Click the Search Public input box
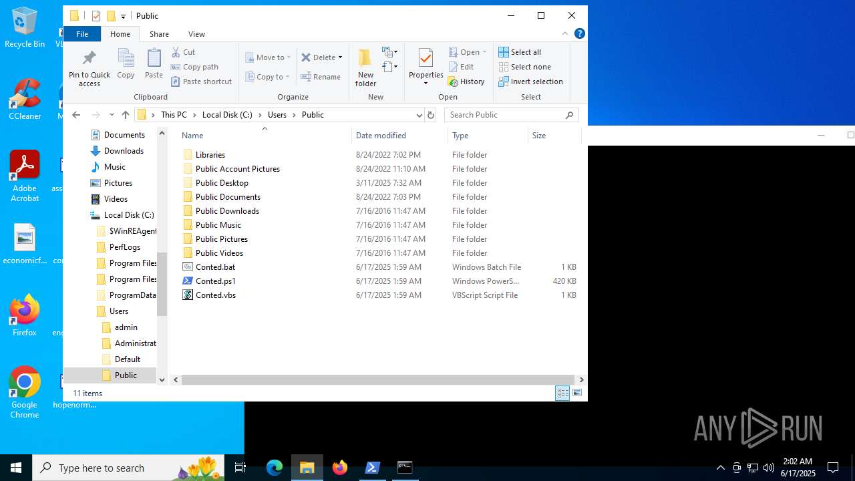Viewport: 855px width, 481px height. click(x=511, y=115)
